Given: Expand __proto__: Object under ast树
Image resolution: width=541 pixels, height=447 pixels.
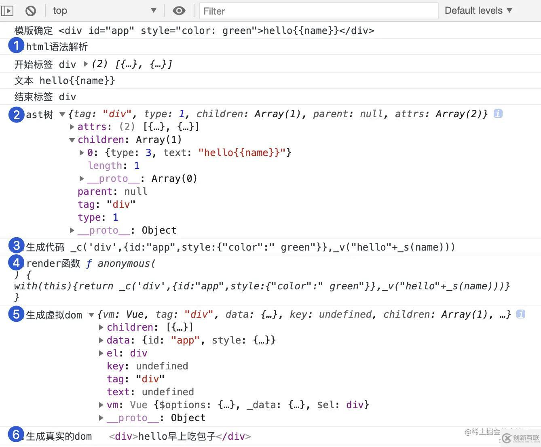Looking at the screenshot, I should (72, 230).
